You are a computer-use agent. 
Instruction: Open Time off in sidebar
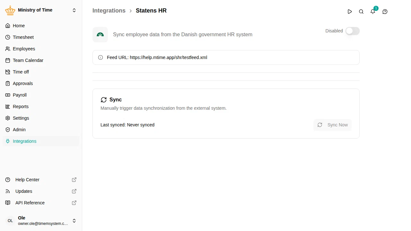tap(41, 72)
